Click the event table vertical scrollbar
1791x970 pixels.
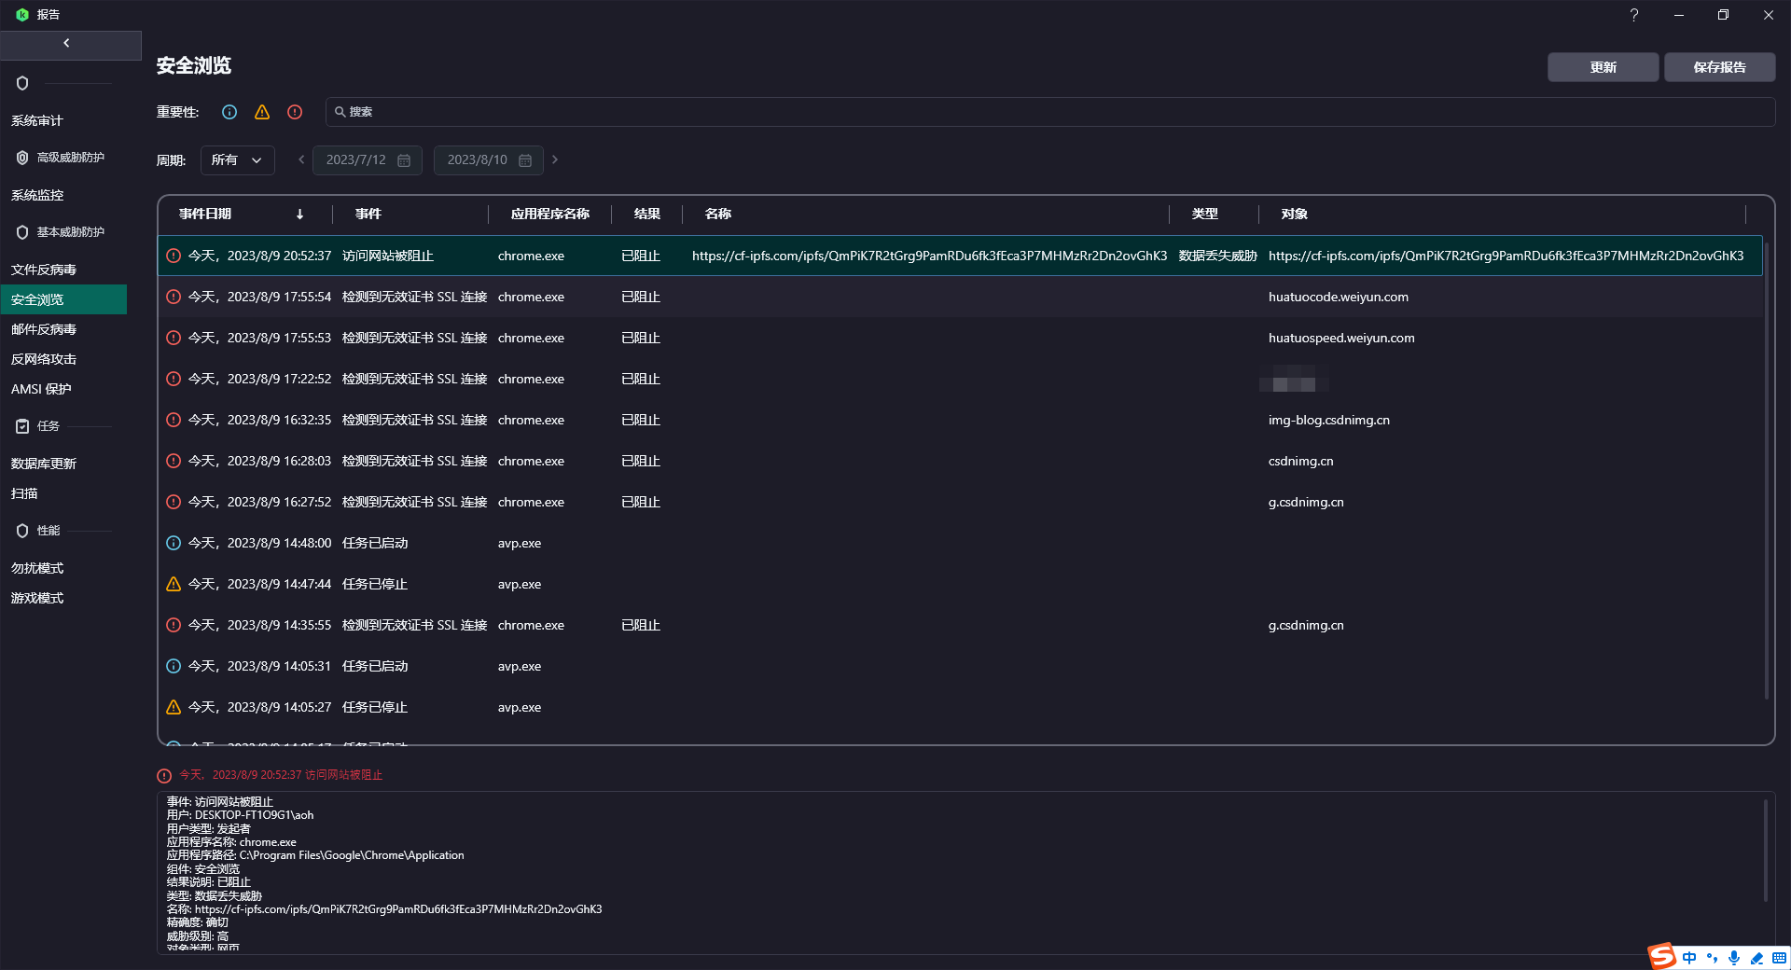(x=1766, y=466)
